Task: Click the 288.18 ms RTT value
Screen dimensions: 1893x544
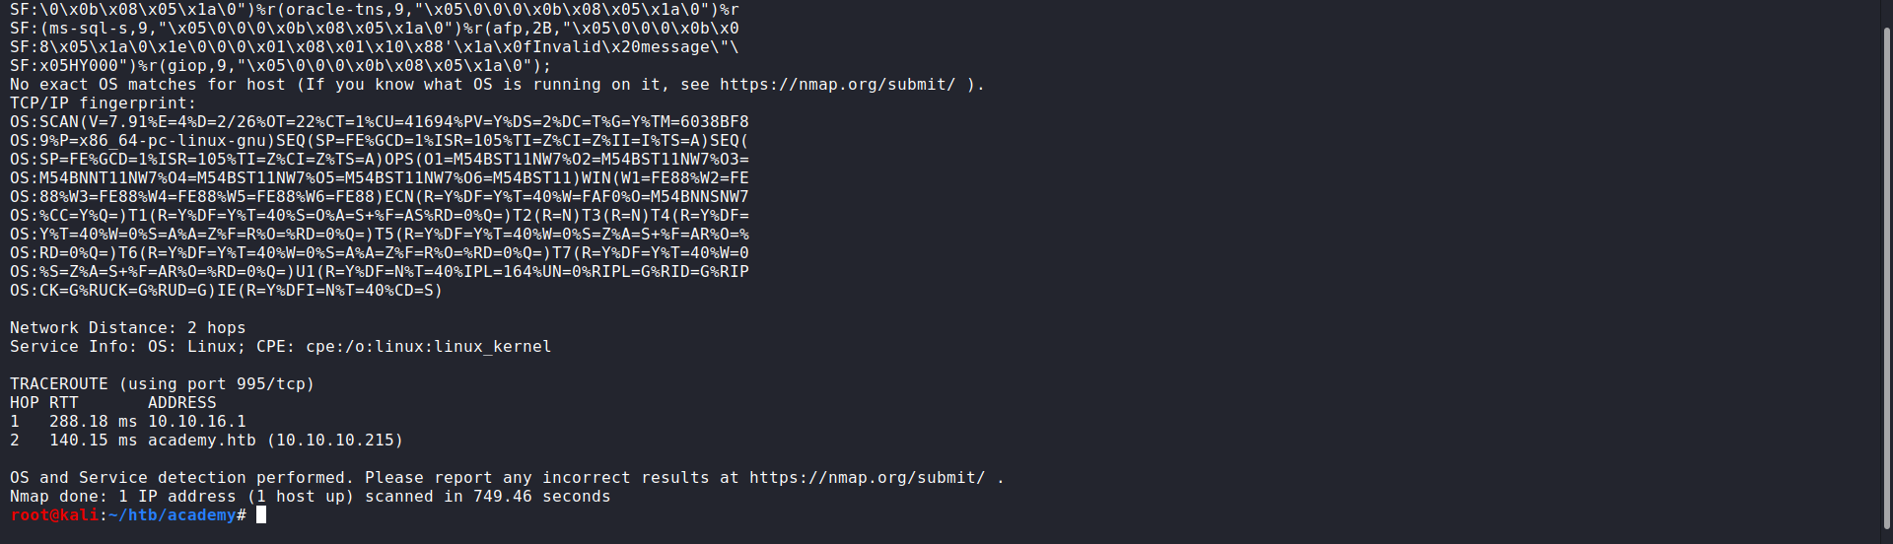Action: tap(93, 422)
